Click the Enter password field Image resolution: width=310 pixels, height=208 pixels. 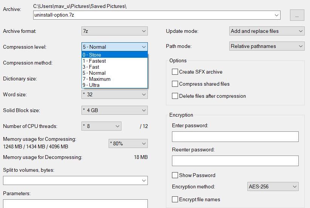[x=235, y=137]
